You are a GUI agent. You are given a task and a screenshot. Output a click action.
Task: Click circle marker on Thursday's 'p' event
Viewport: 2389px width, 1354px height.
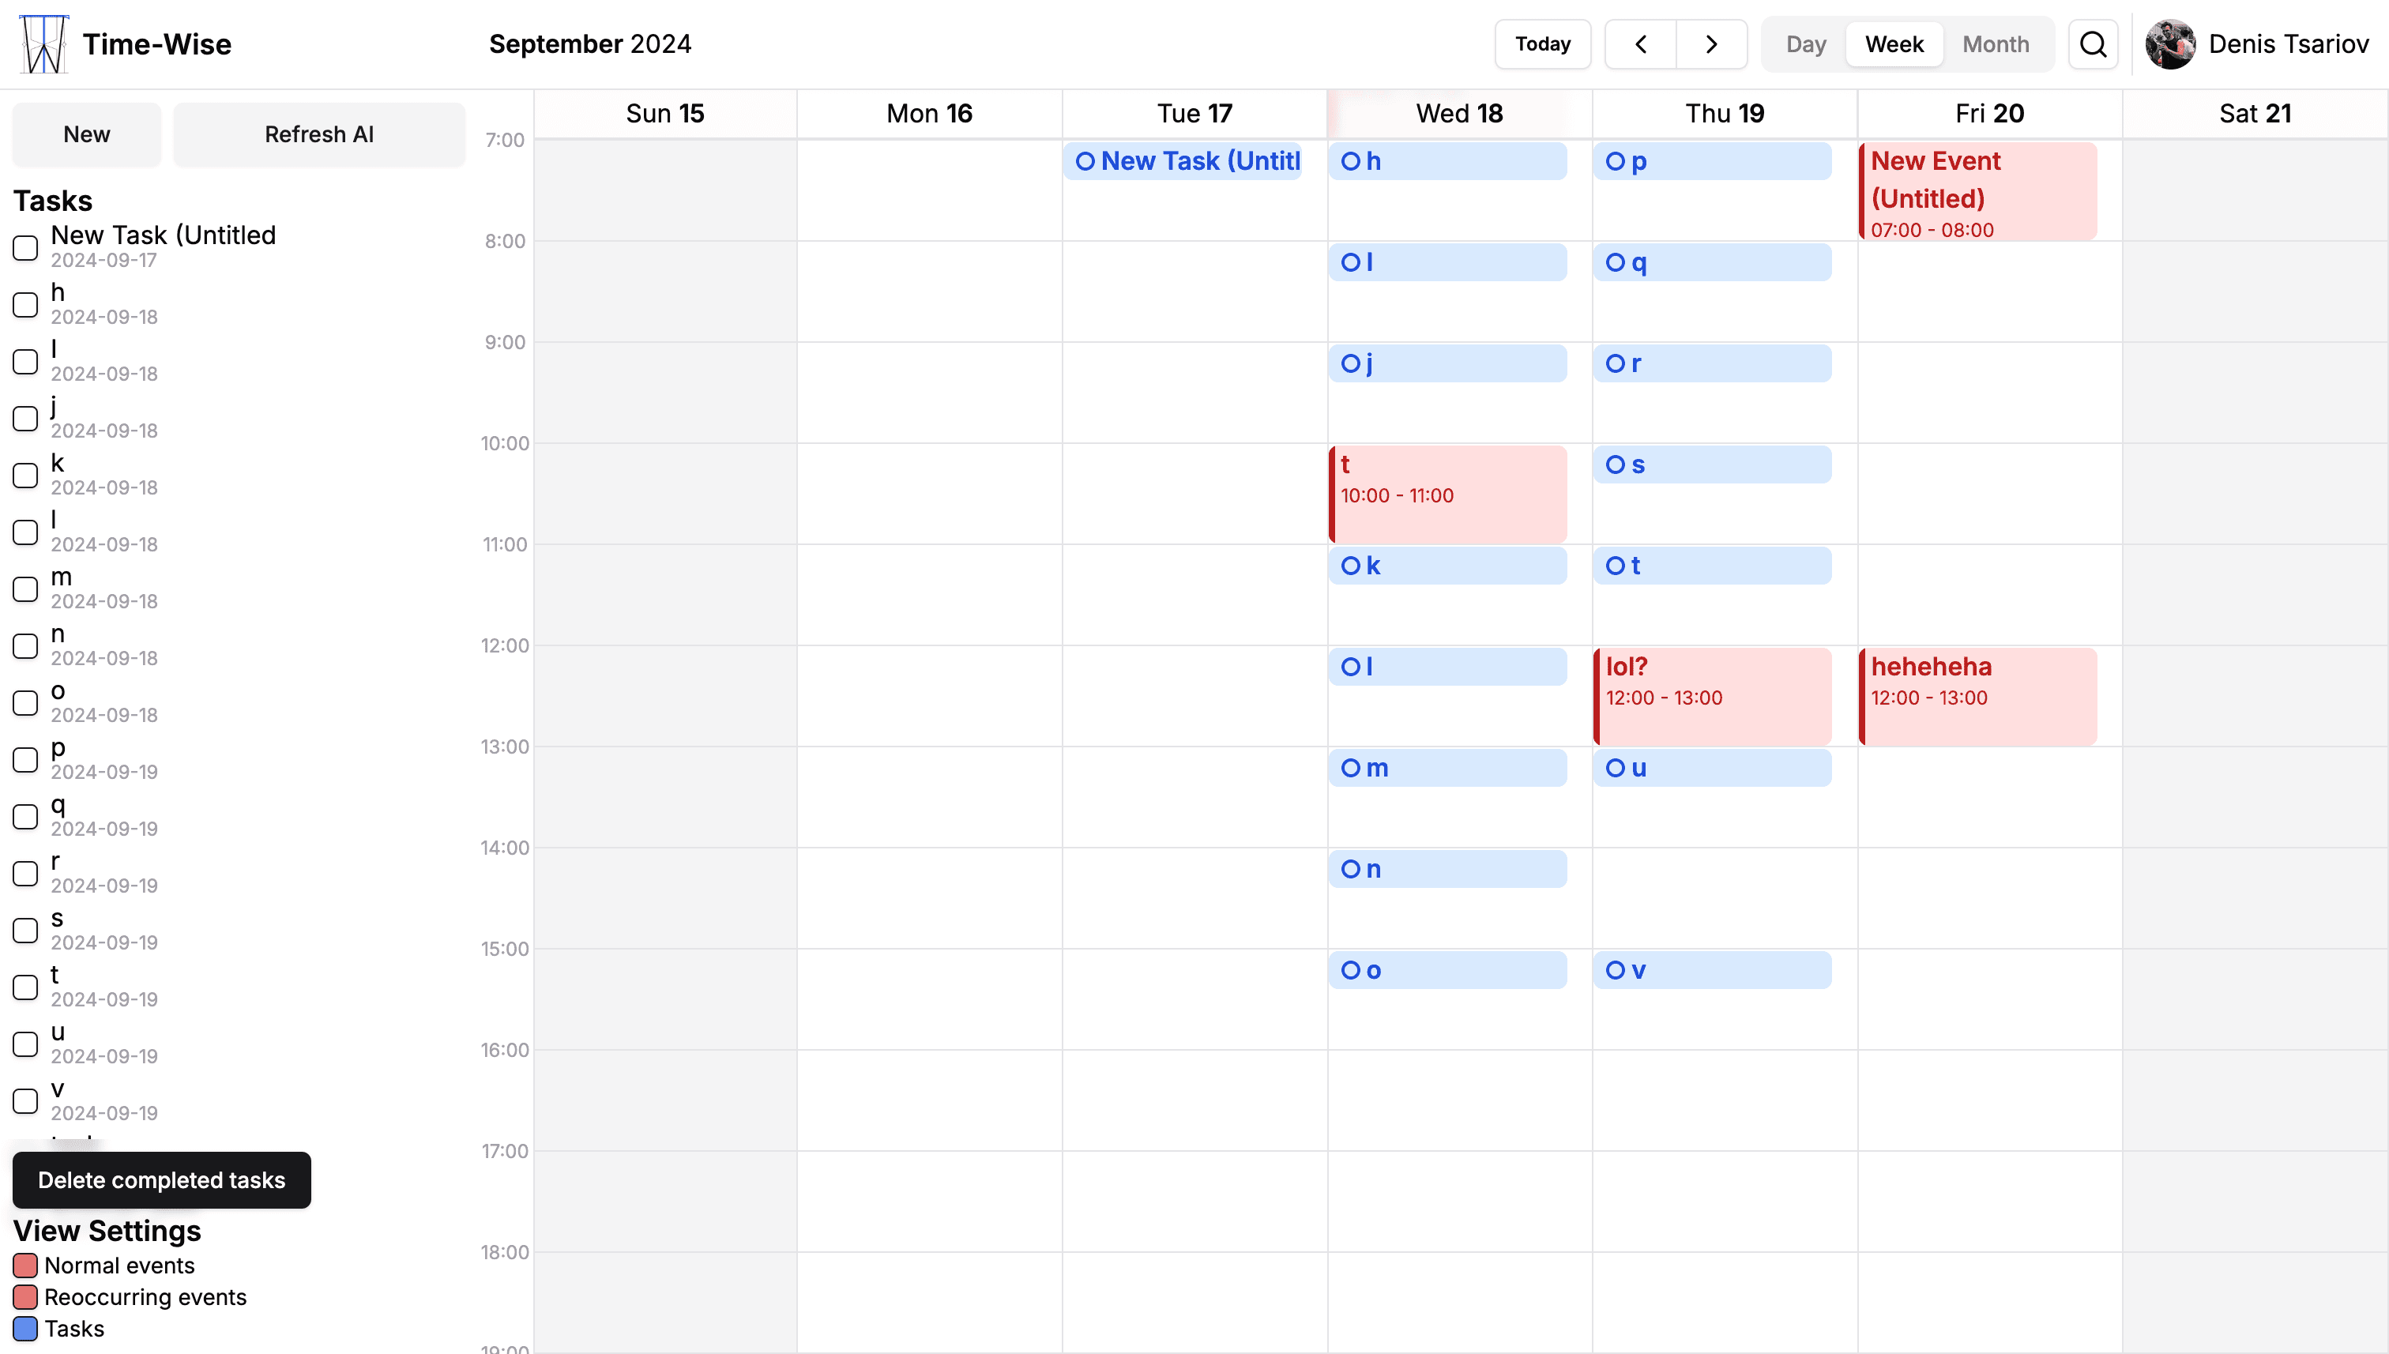point(1616,161)
